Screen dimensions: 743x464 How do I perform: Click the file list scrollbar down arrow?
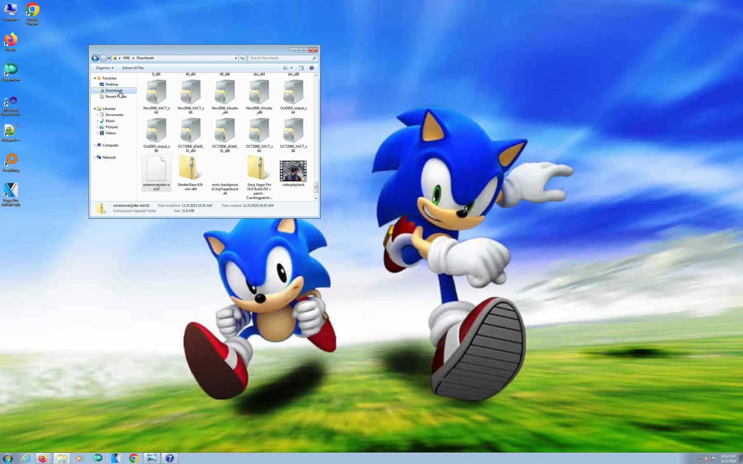[x=316, y=199]
